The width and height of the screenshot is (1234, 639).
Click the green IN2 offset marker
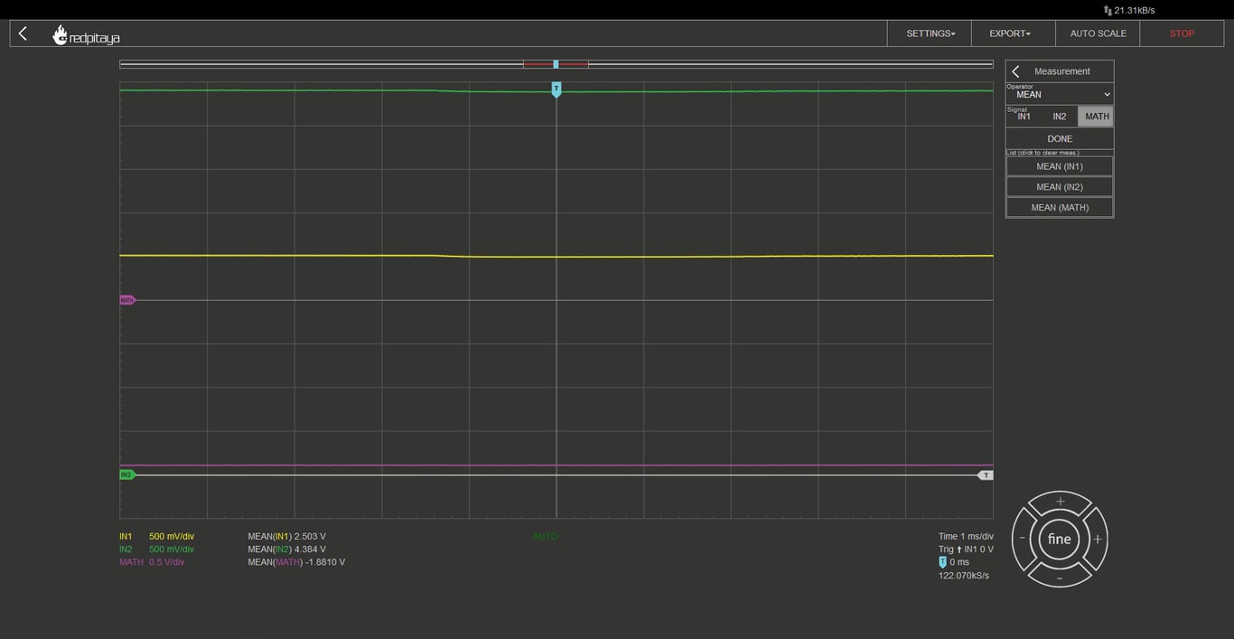127,475
